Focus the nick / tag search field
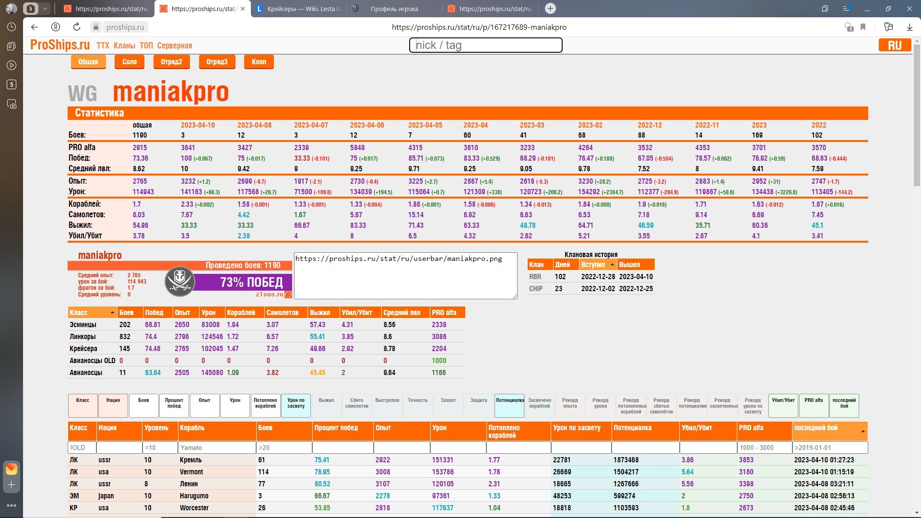This screenshot has width=921, height=518. pyautogui.click(x=485, y=45)
